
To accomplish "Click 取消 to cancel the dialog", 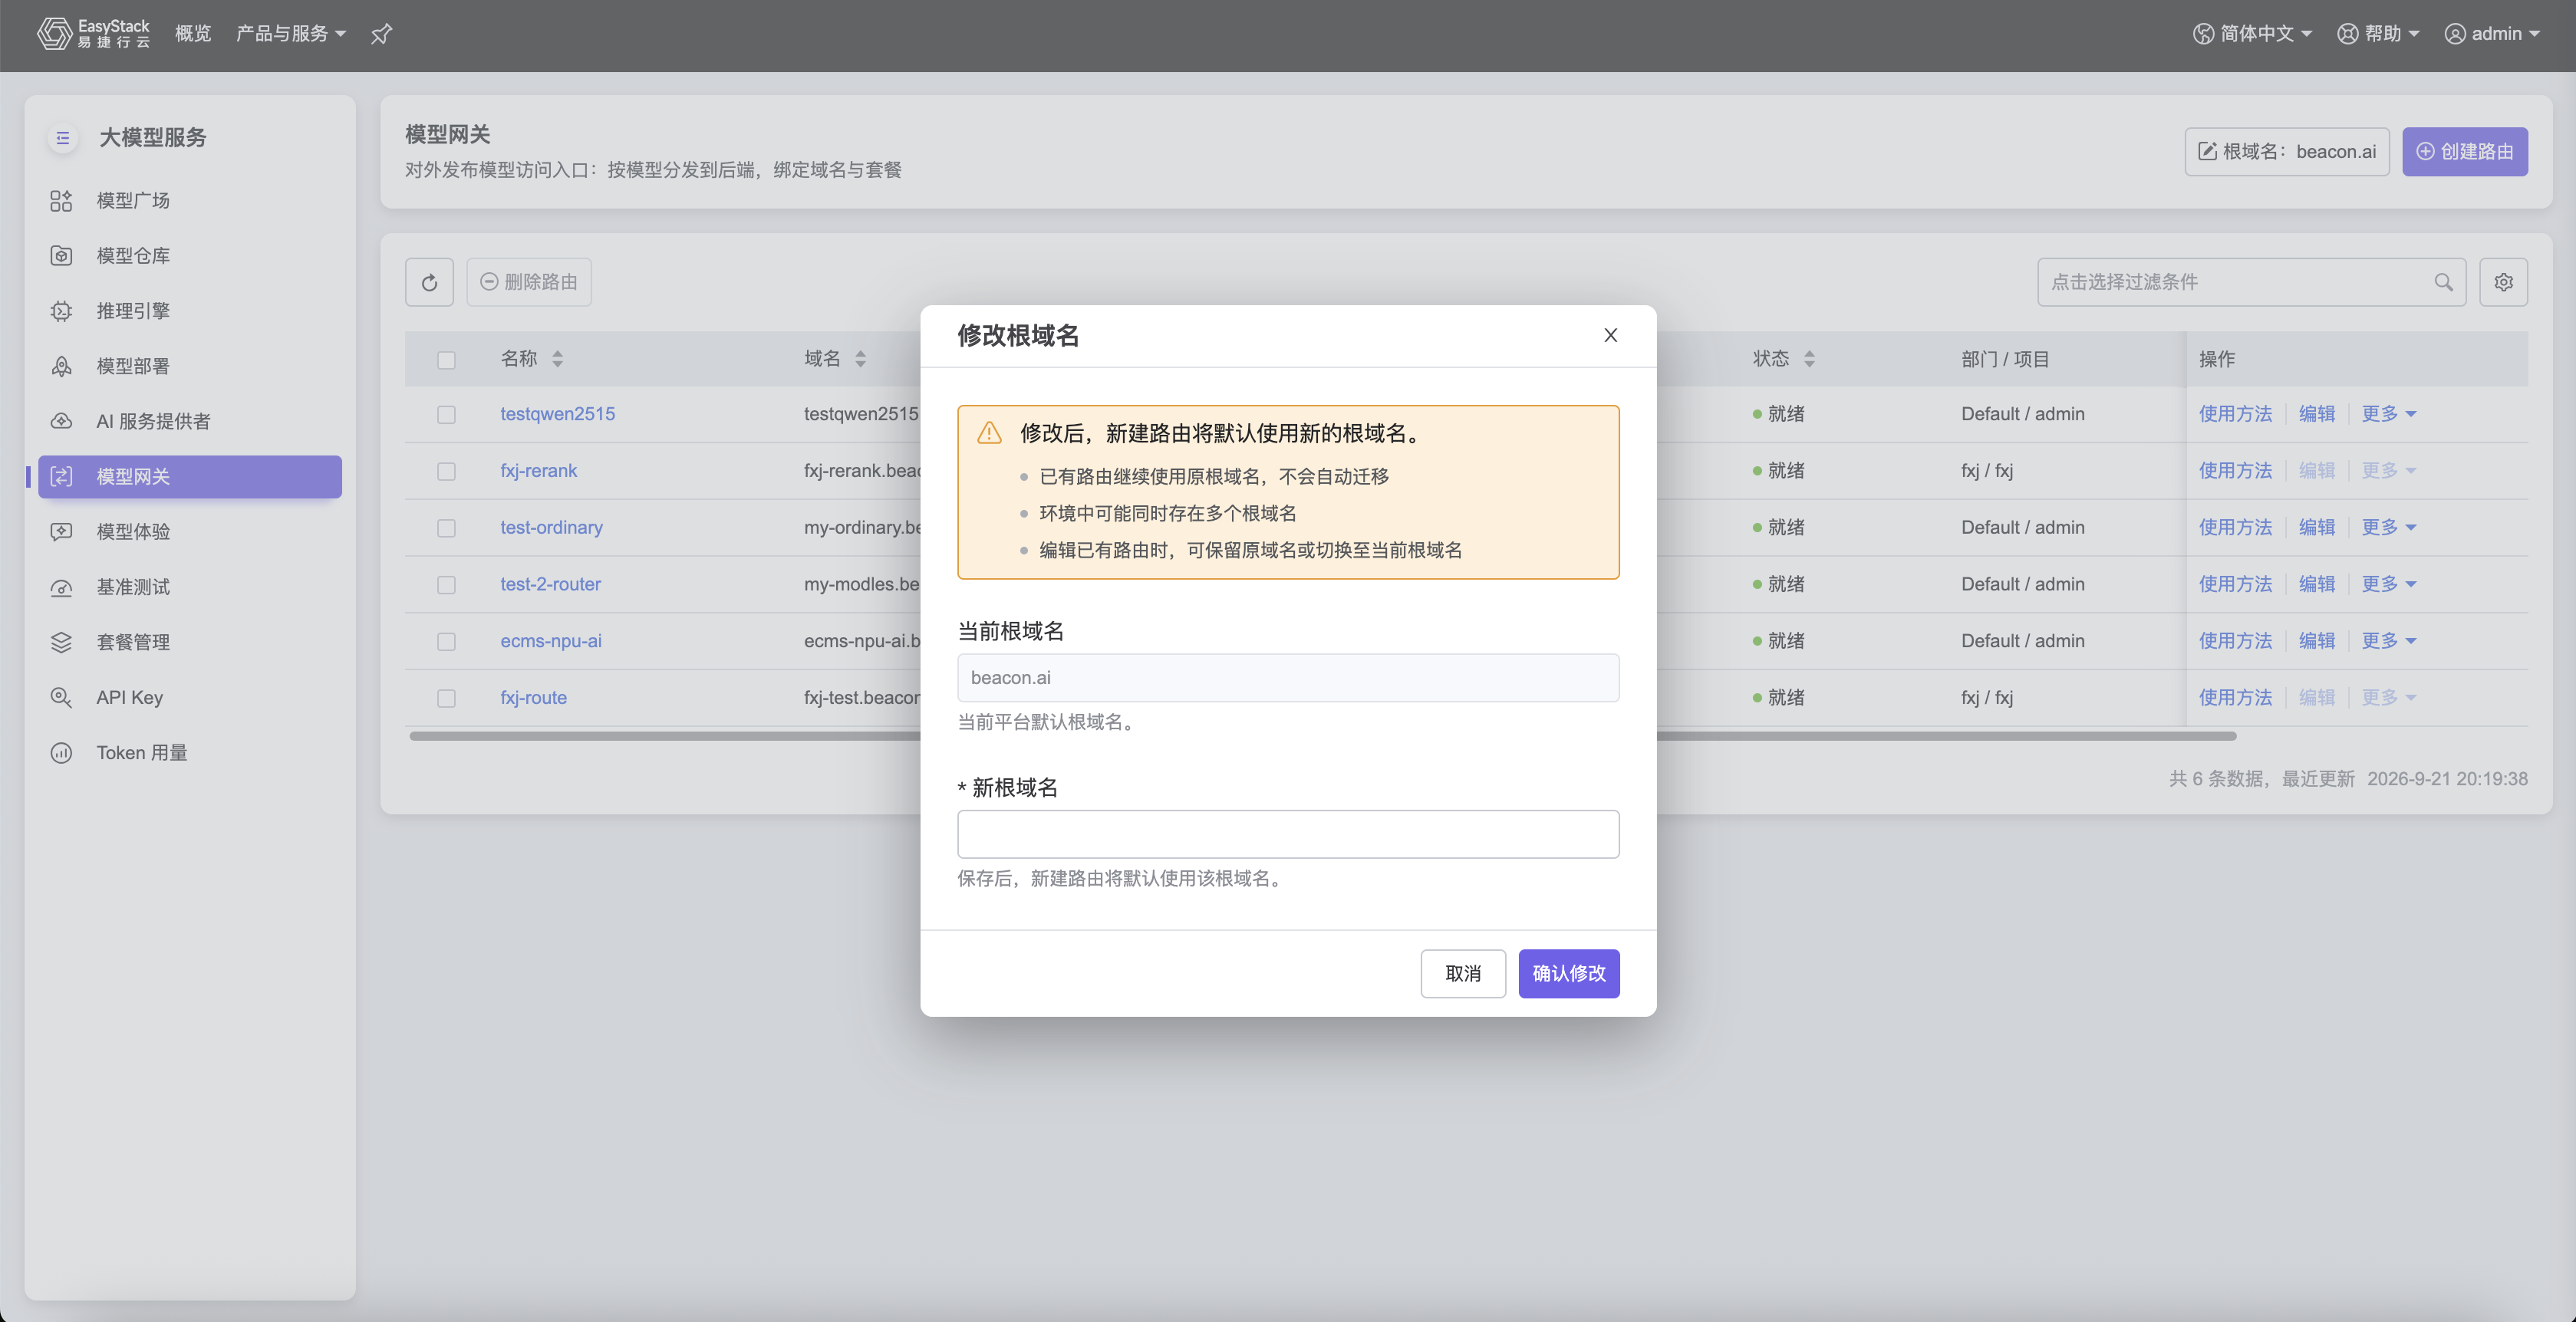I will pyautogui.click(x=1462, y=973).
